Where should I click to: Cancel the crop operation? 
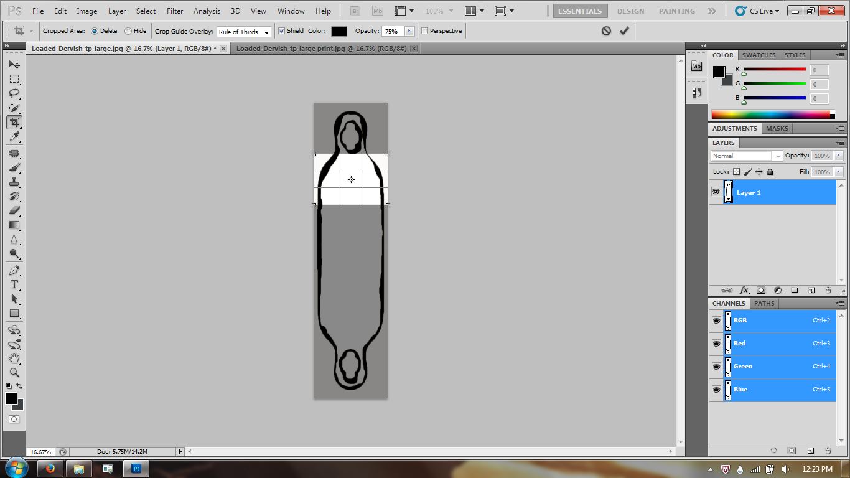coord(607,30)
